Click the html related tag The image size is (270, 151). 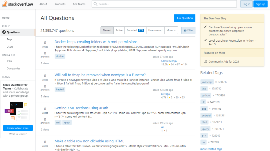204,122
